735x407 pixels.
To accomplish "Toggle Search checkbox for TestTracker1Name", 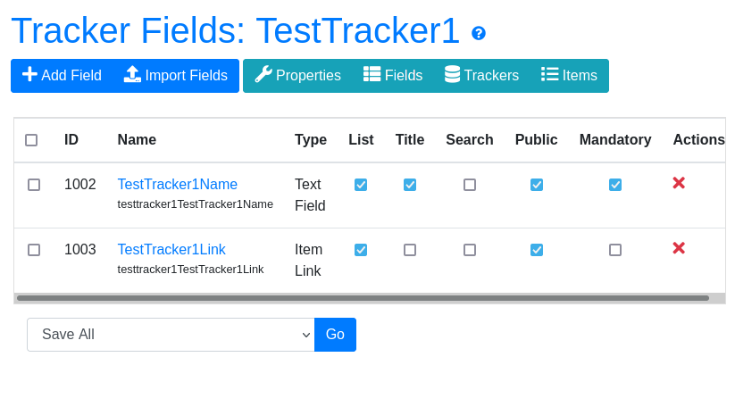I will (470, 185).
